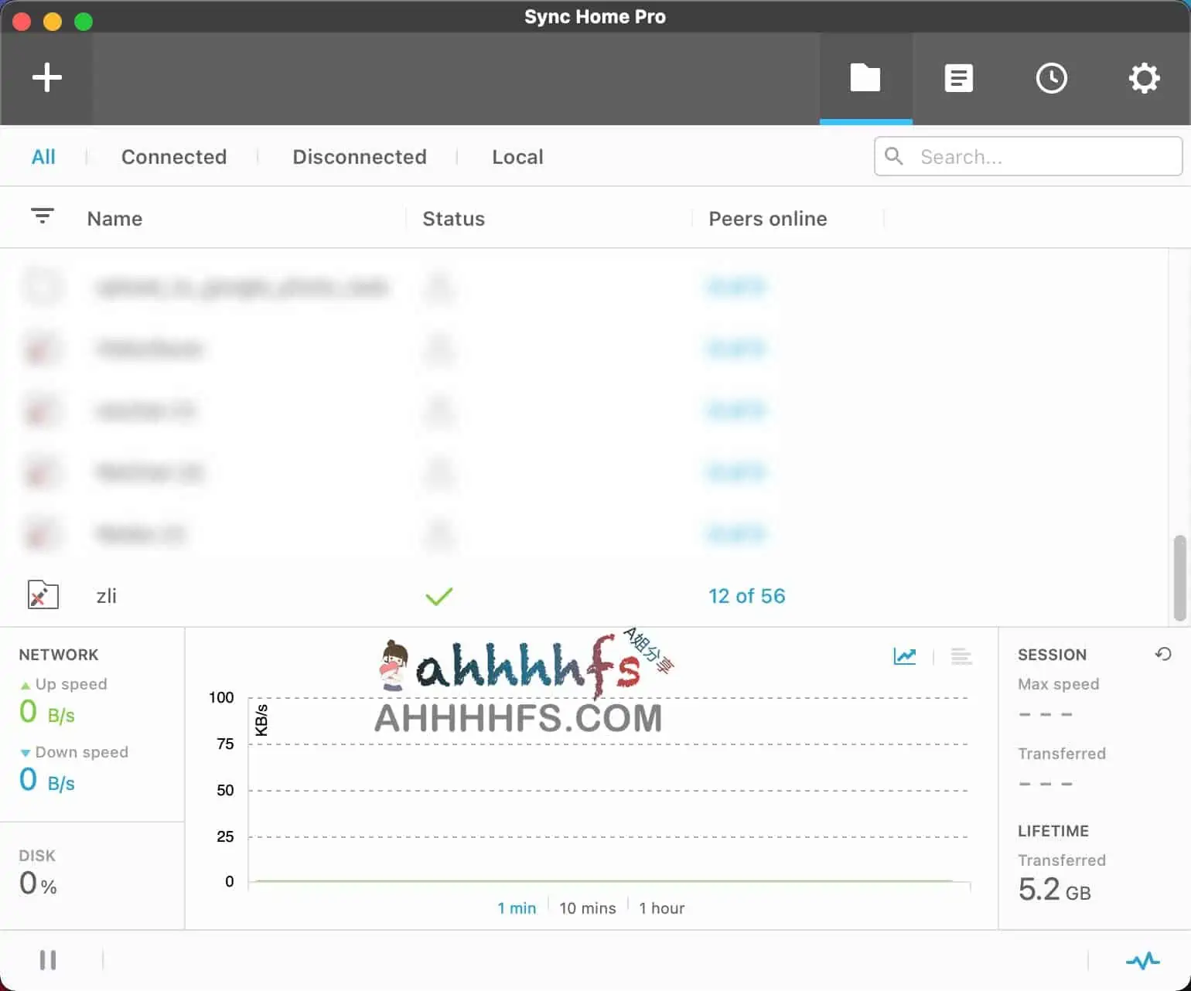Open the Folders view icon
The width and height of the screenshot is (1191, 991).
[865, 78]
